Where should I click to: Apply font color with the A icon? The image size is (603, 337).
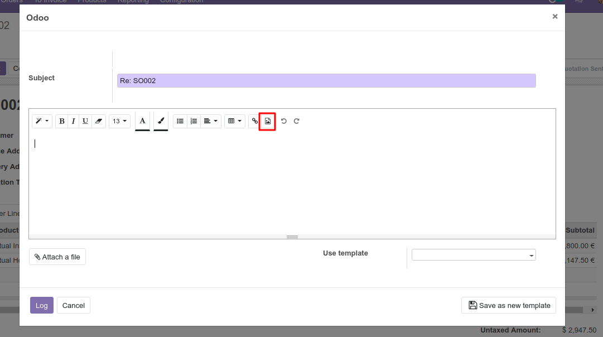(x=142, y=121)
